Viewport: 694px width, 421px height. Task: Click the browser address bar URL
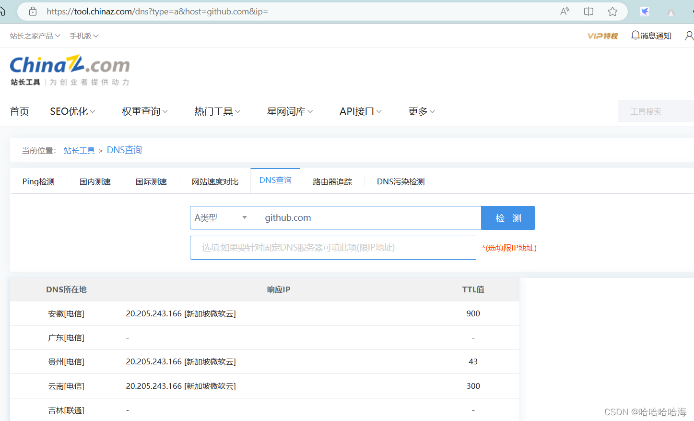[157, 12]
